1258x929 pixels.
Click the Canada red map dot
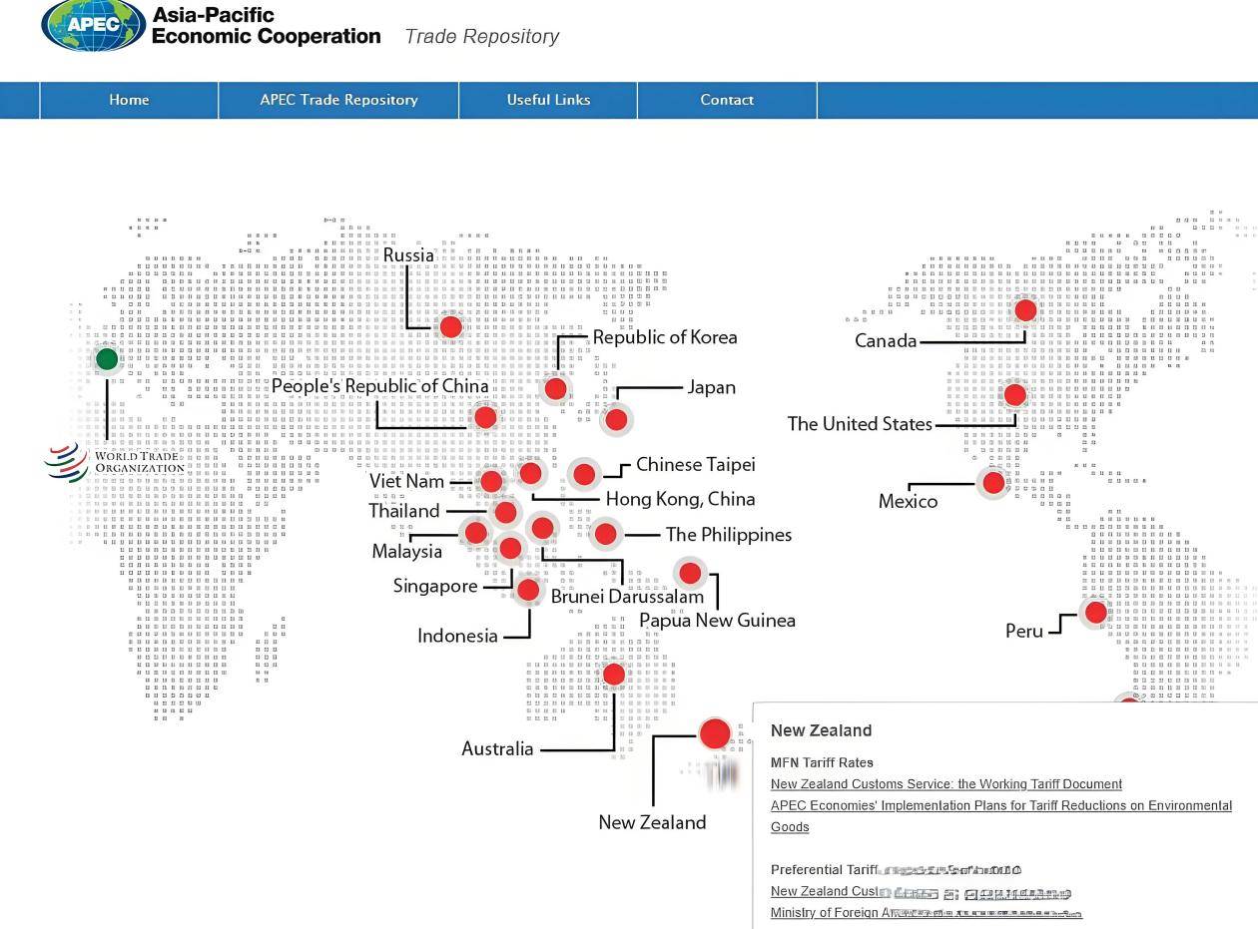pyautogui.click(x=1025, y=310)
